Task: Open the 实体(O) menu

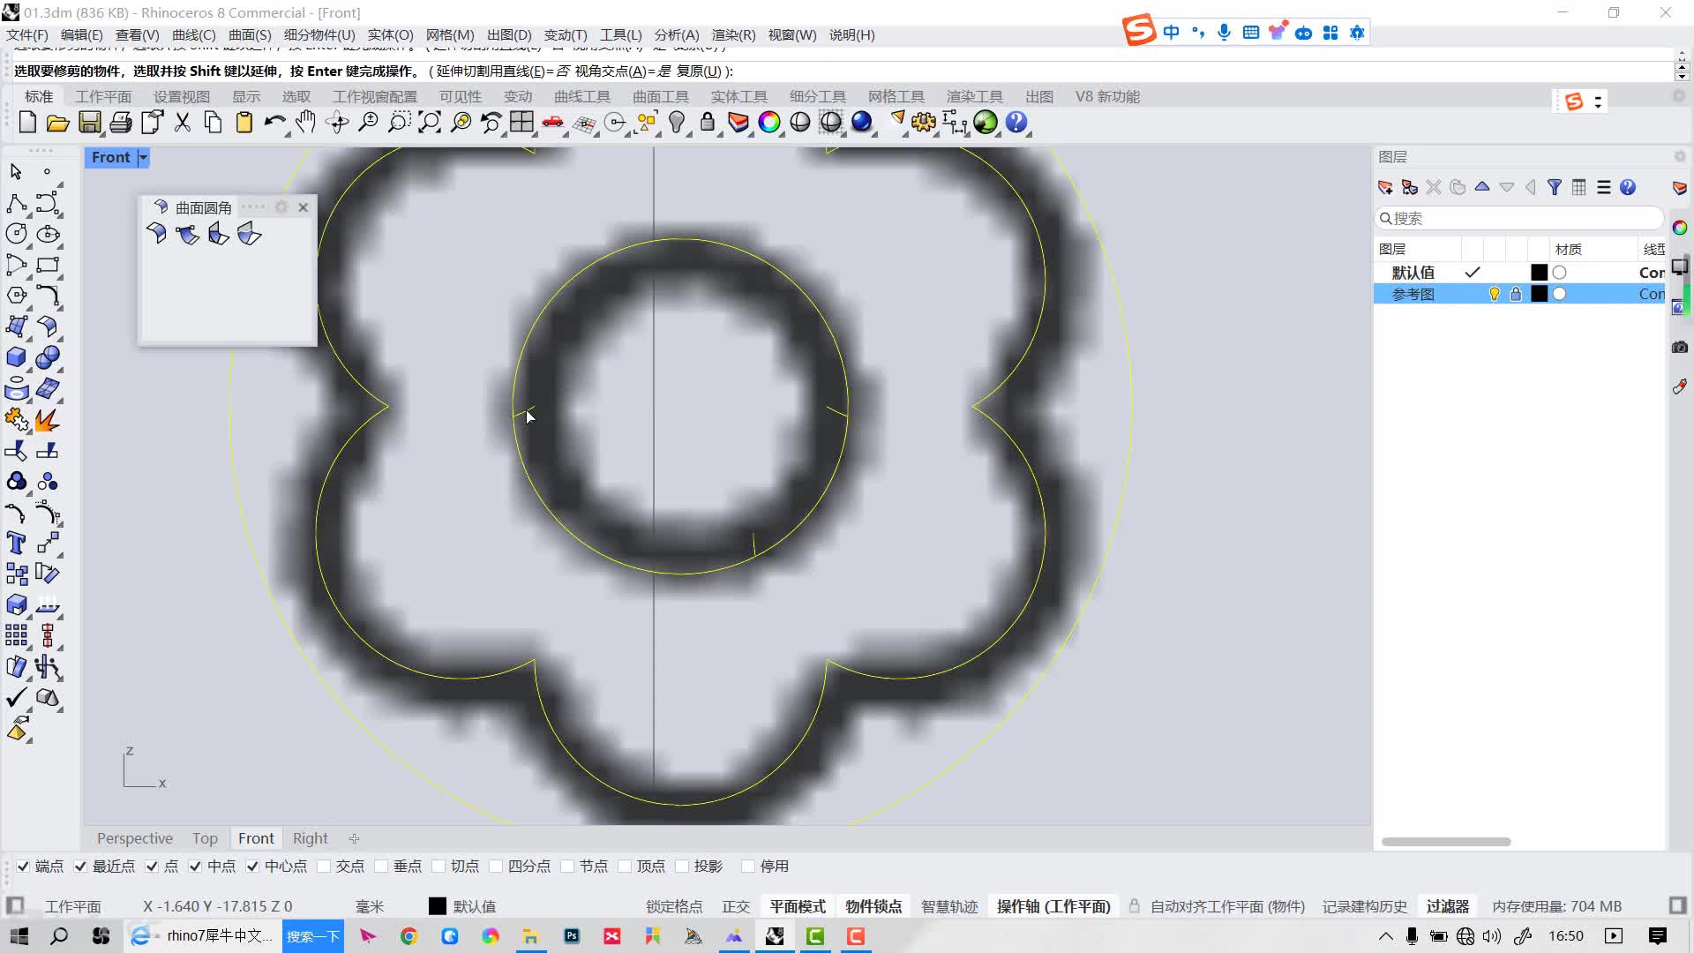Action: click(x=390, y=35)
